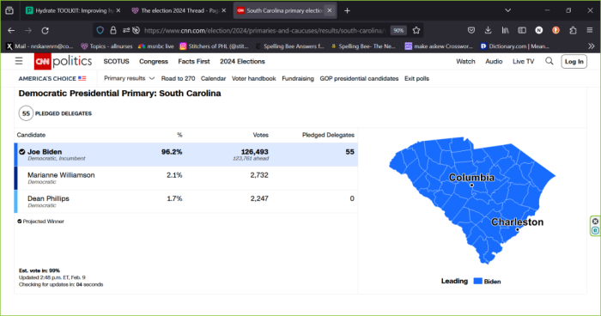Open the CNN hamburger menu
Image resolution: width=601 pixels, height=316 pixels.
[x=19, y=61]
